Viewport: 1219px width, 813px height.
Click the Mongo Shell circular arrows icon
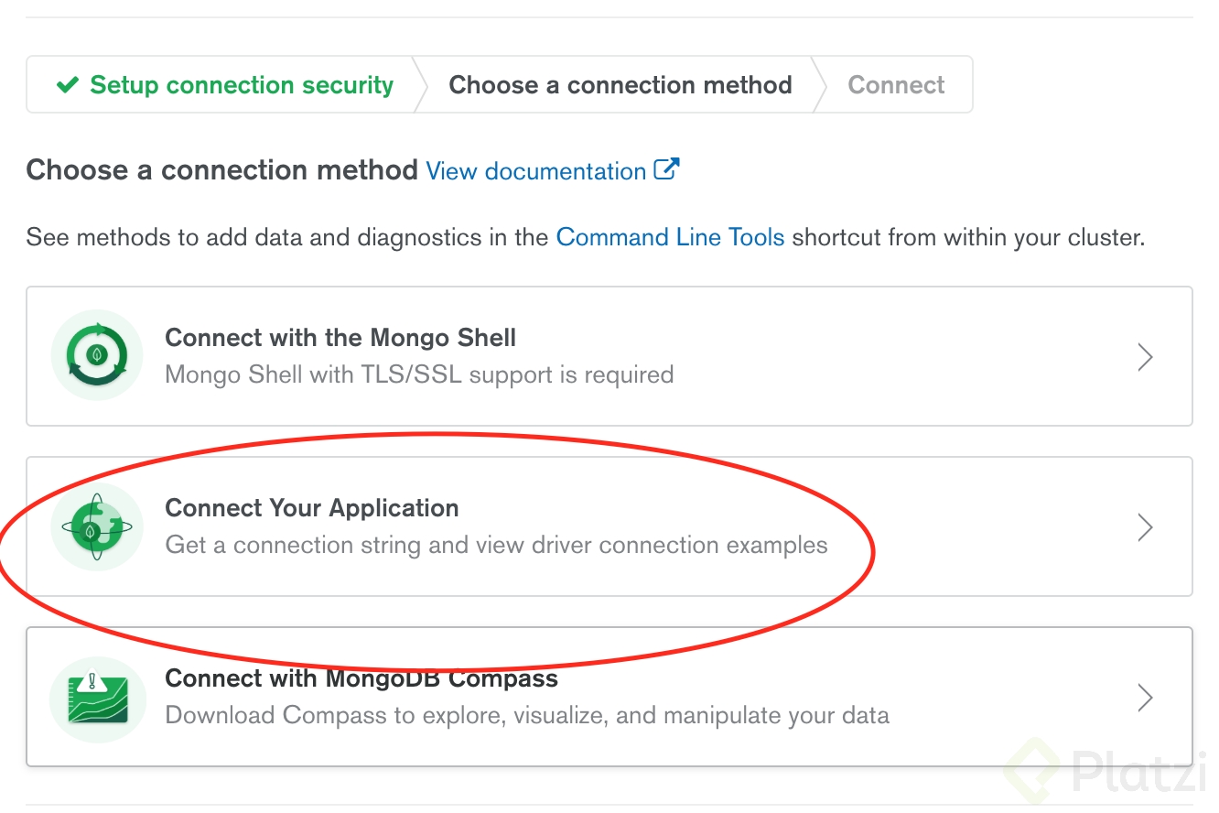pyautogui.click(x=97, y=355)
